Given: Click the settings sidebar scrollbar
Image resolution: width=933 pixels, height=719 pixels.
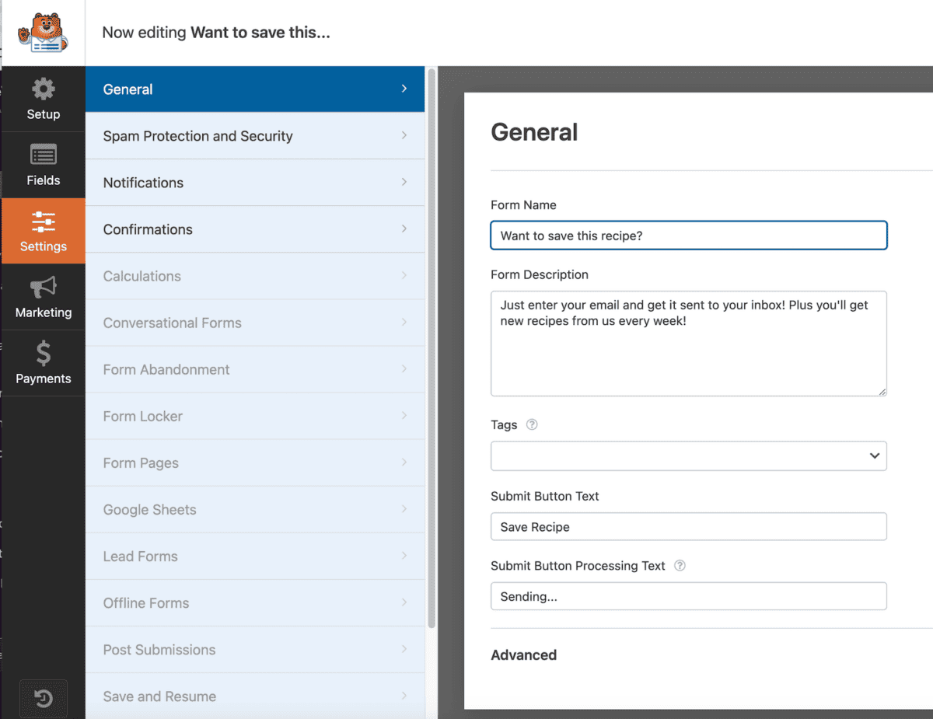Looking at the screenshot, I should pyautogui.click(x=432, y=347).
